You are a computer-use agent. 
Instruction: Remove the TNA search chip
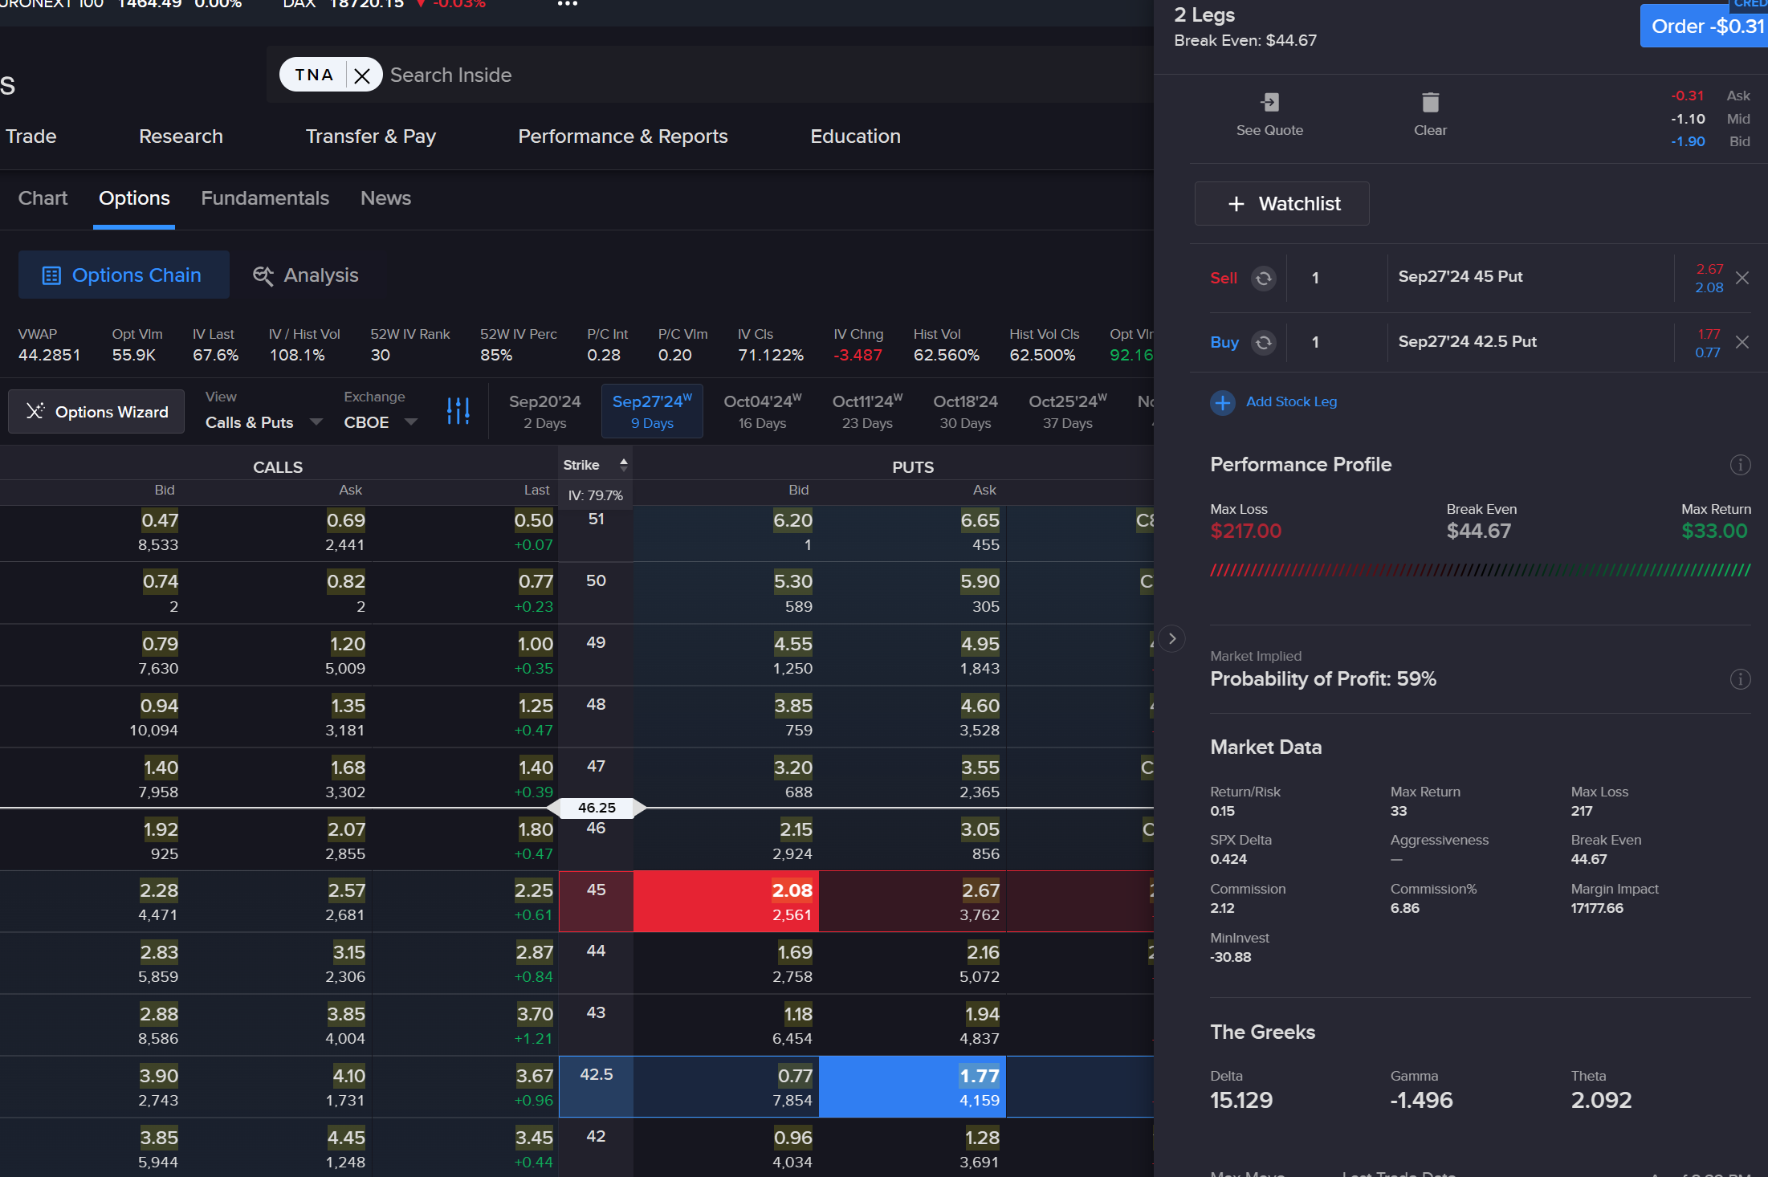[362, 75]
